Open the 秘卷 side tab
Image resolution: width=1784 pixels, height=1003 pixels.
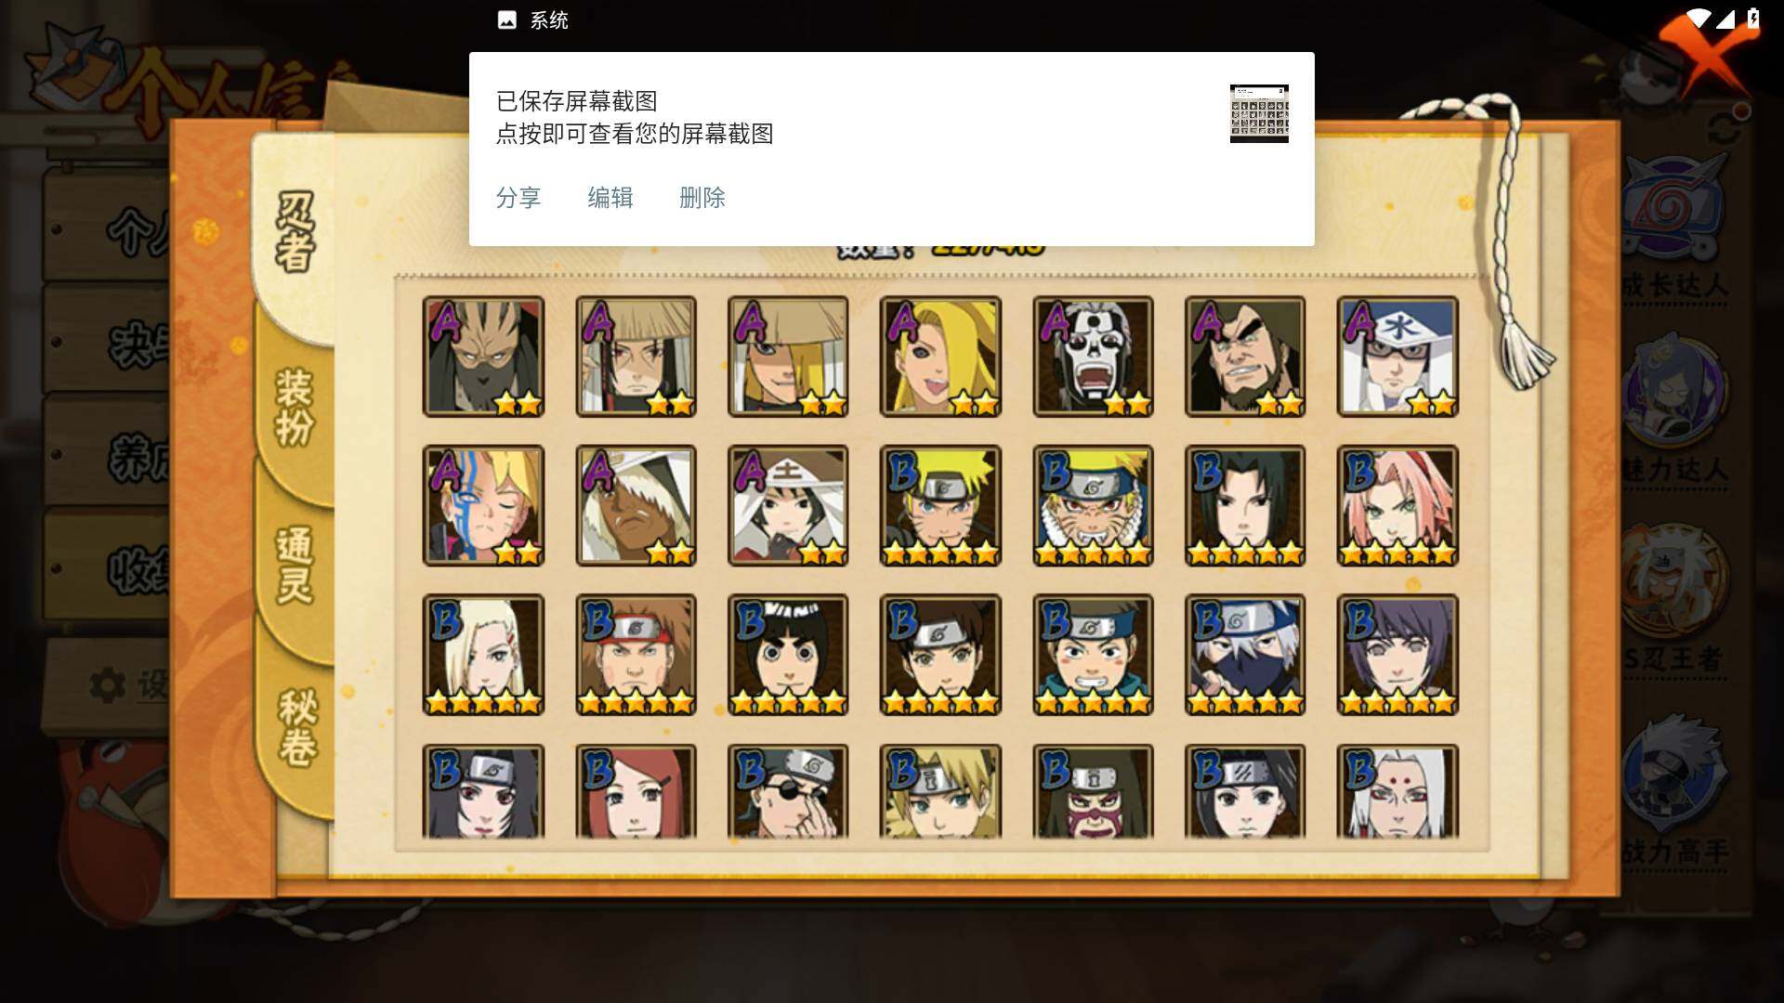(x=297, y=727)
